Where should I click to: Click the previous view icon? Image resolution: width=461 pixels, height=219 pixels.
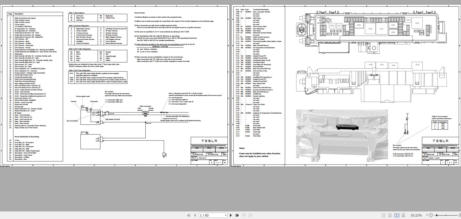coord(244,215)
